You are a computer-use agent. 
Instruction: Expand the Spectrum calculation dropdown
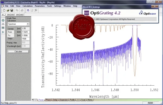click(28, 24)
